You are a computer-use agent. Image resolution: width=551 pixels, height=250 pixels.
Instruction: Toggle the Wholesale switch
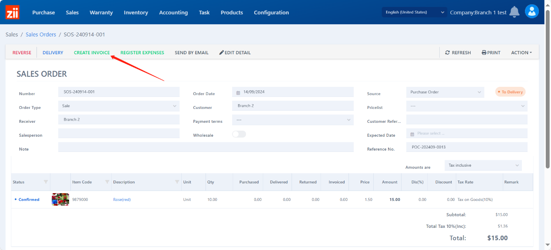point(239,135)
